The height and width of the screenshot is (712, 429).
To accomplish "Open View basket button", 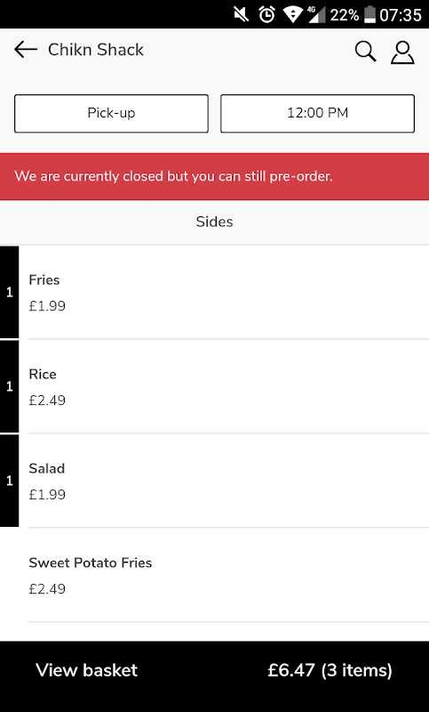I will click(214, 671).
